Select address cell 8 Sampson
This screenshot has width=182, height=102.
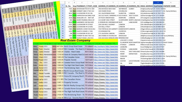tap(89, 49)
